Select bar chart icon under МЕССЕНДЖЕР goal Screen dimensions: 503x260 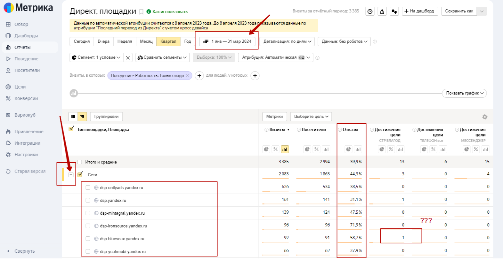click(485, 149)
